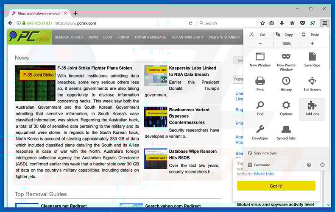335x212 pixels.
Task: Click the Database Wipe article thumbnail
Action: pyautogui.click(x=156, y=159)
